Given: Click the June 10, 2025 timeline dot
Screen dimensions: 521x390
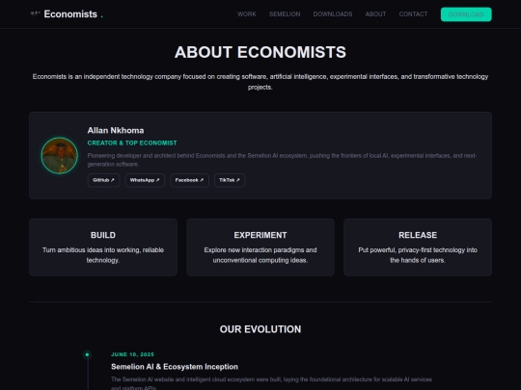Looking at the screenshot, I should pyautogui.click(x=88, y=354).
